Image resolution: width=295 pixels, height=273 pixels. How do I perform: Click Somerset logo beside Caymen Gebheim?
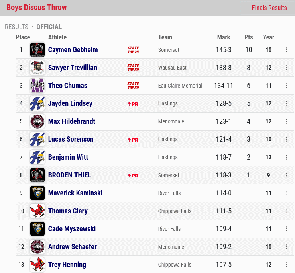37,50
